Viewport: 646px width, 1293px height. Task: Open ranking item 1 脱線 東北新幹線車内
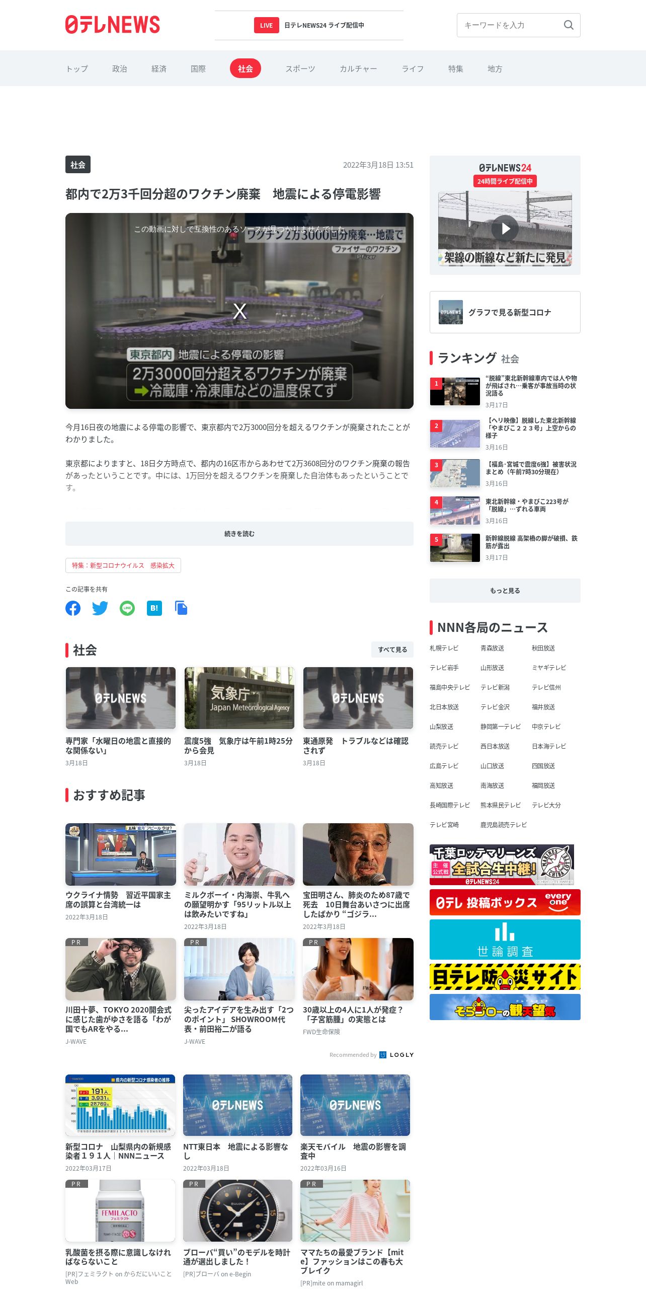pos(505,392)
